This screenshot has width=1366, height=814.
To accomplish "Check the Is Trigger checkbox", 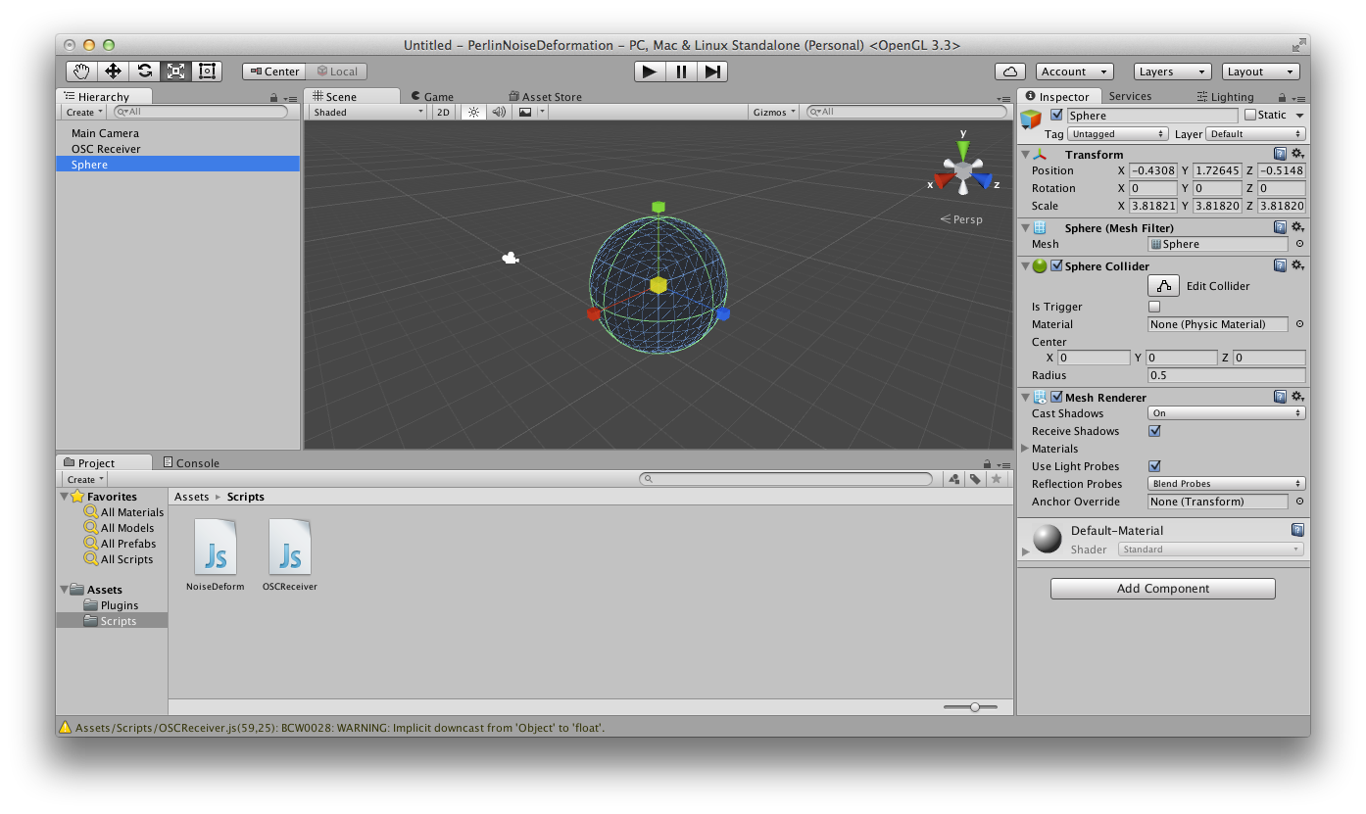I will tap(1154, 307).
